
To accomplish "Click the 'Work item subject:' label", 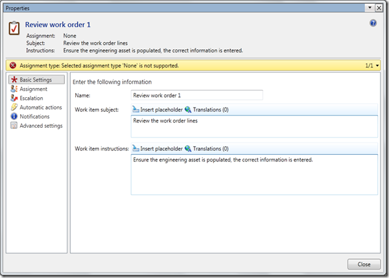I will tap(97, 110).
